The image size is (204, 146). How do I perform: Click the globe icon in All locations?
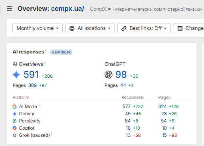point(72,28)
